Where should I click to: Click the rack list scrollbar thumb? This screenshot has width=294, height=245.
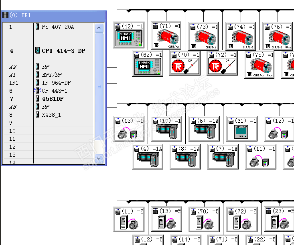[x=99, y=87]
